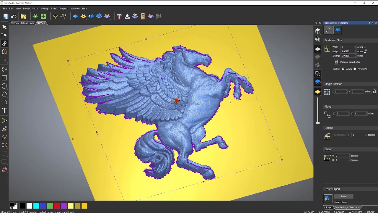Activate the Node Editing tool
Viewport: 378px width, 213px height.
4,35
